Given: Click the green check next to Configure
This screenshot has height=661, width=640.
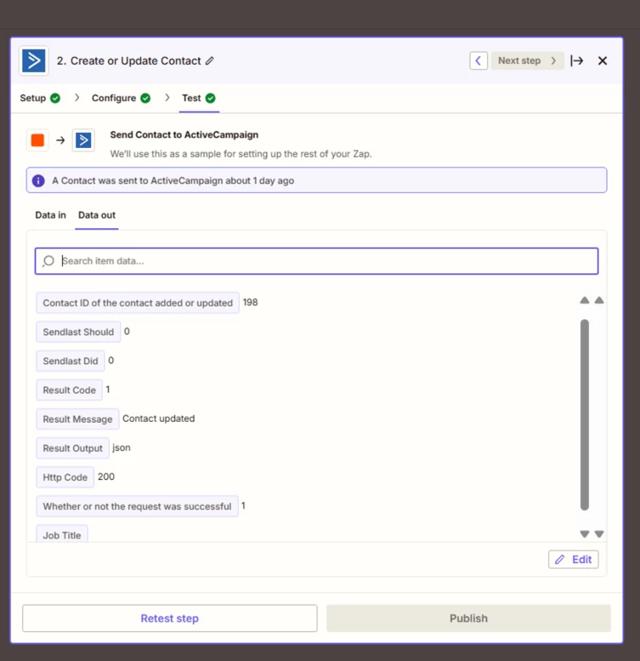Looking at the screenshot, I should pos(145,98).
